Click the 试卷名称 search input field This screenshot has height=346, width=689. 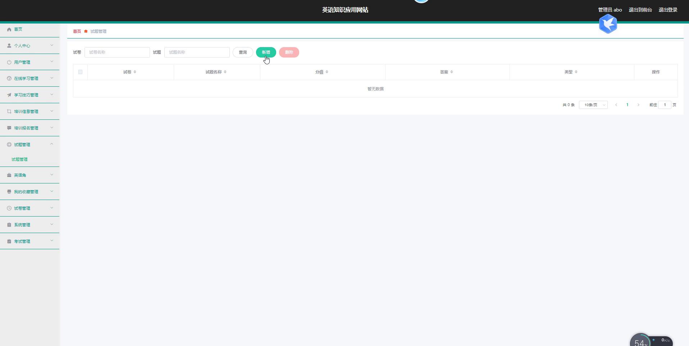point(117,53)
